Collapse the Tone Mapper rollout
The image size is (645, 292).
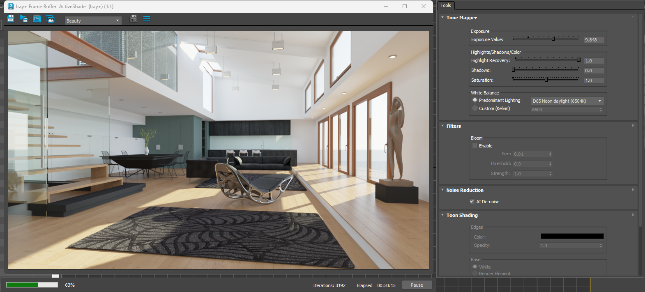[x=442, y=18]
